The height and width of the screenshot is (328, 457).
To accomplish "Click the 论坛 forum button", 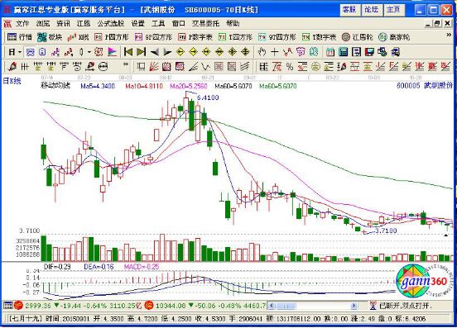I will (371, 10).
